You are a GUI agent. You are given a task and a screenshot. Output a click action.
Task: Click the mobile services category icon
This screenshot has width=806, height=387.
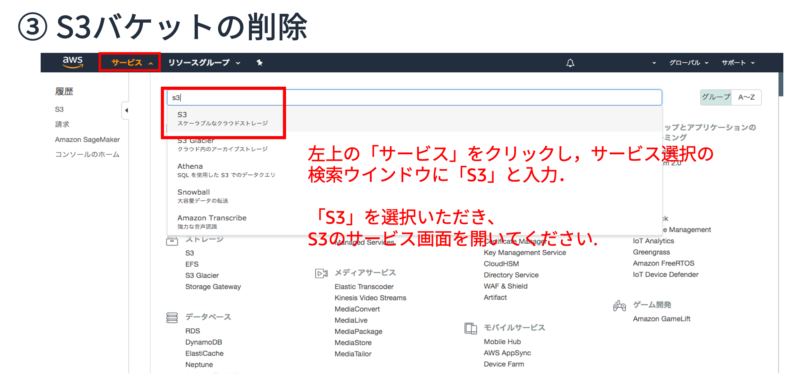471,328
